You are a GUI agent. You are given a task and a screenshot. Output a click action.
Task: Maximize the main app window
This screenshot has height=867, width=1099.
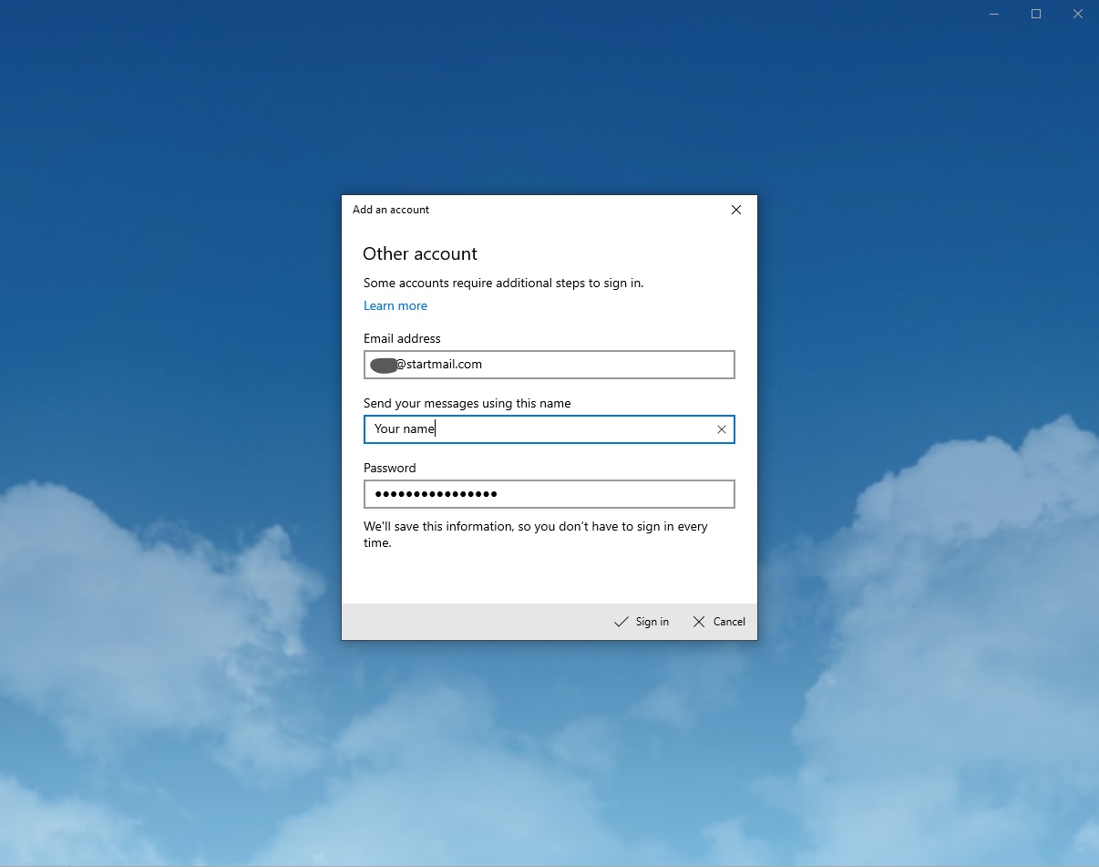(1036, 14)
